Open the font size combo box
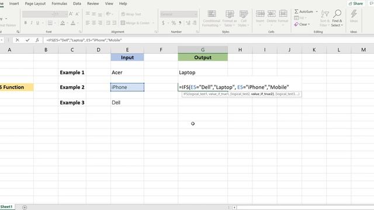The image size is (374, 210). [61, 14]
